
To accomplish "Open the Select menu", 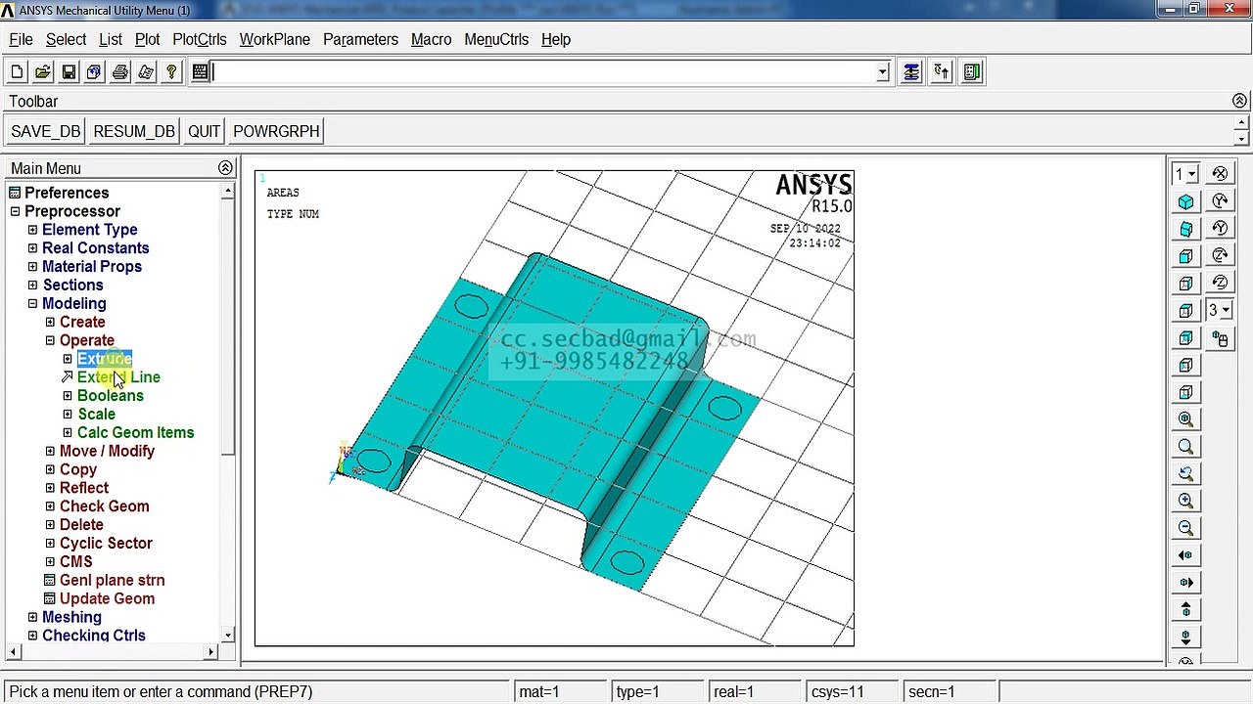I will click(66, 40).
